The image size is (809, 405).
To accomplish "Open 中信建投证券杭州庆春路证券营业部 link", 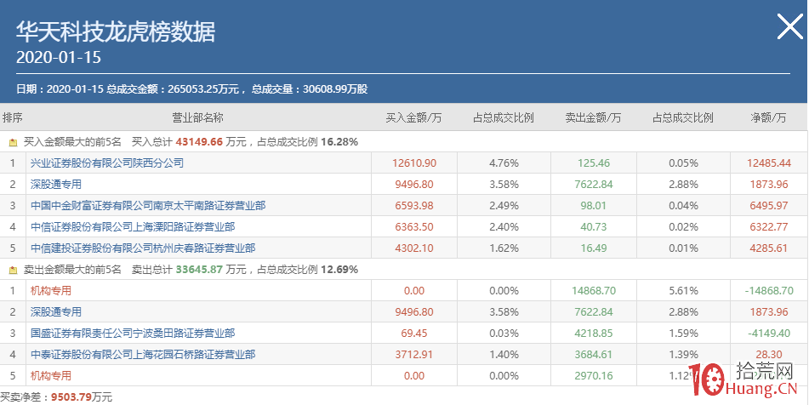I will (x=143, y=248).
